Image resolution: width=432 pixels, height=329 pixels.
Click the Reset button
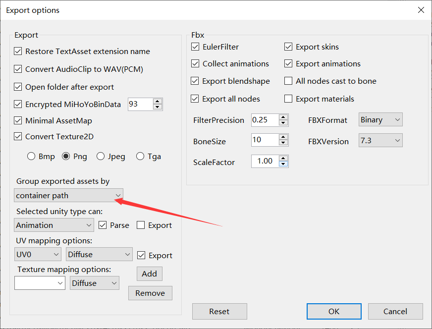coord(219,311)
